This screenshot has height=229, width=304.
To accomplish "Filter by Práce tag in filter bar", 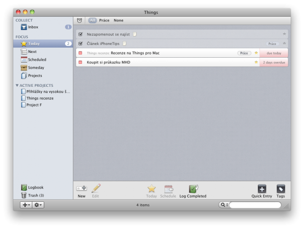I will (104, 20).
